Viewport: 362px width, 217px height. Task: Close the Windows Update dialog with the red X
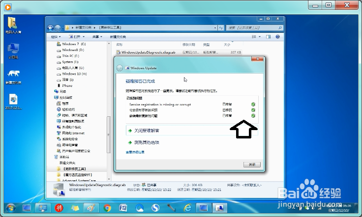(x=257, y=59)
